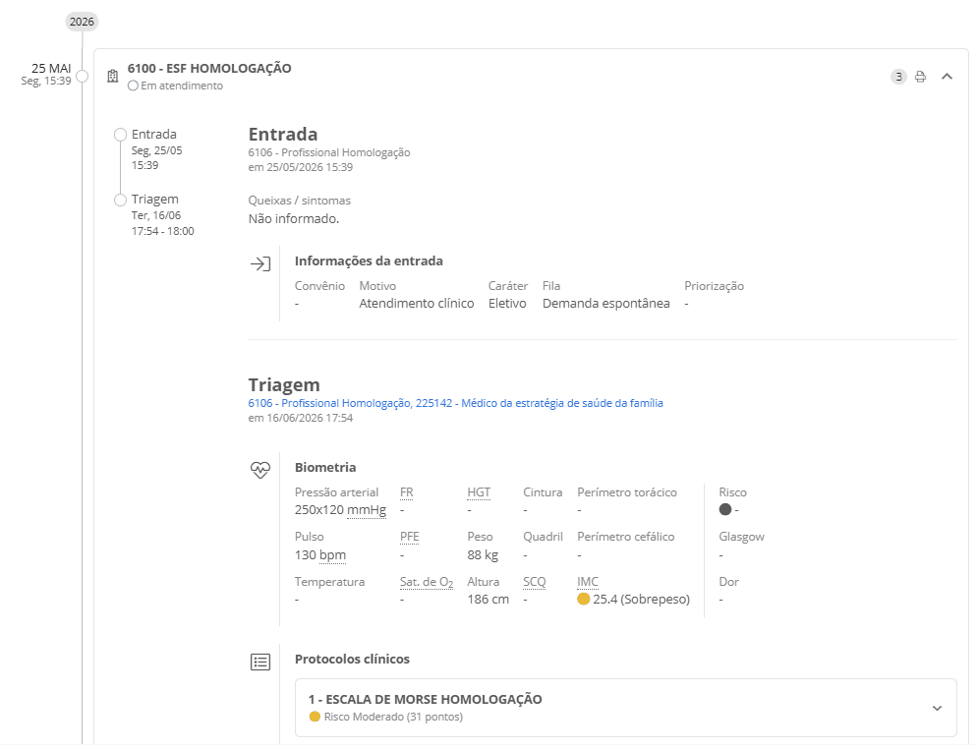Click the HGT abbreviation label
977x750 pixels.
tap(479, 492)
